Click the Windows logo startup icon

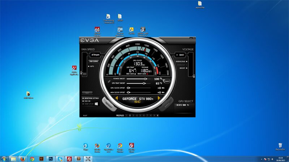(x=96, y=104)
